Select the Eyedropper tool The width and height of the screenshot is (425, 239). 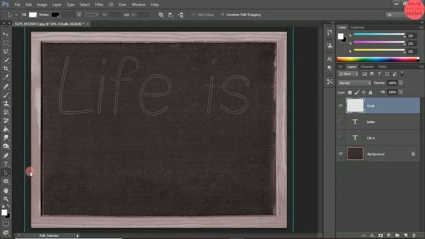point(6,77)
